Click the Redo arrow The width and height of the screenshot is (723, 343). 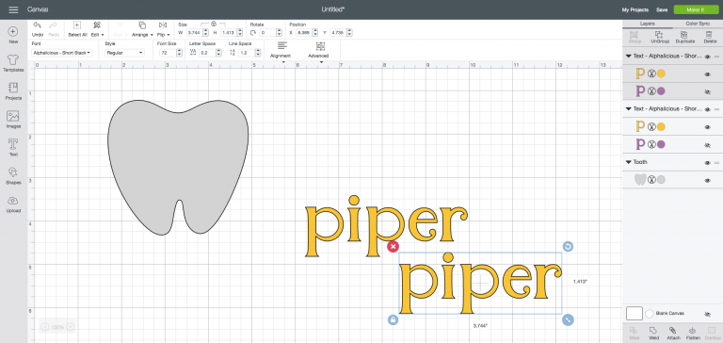click(x=54, y=24)
